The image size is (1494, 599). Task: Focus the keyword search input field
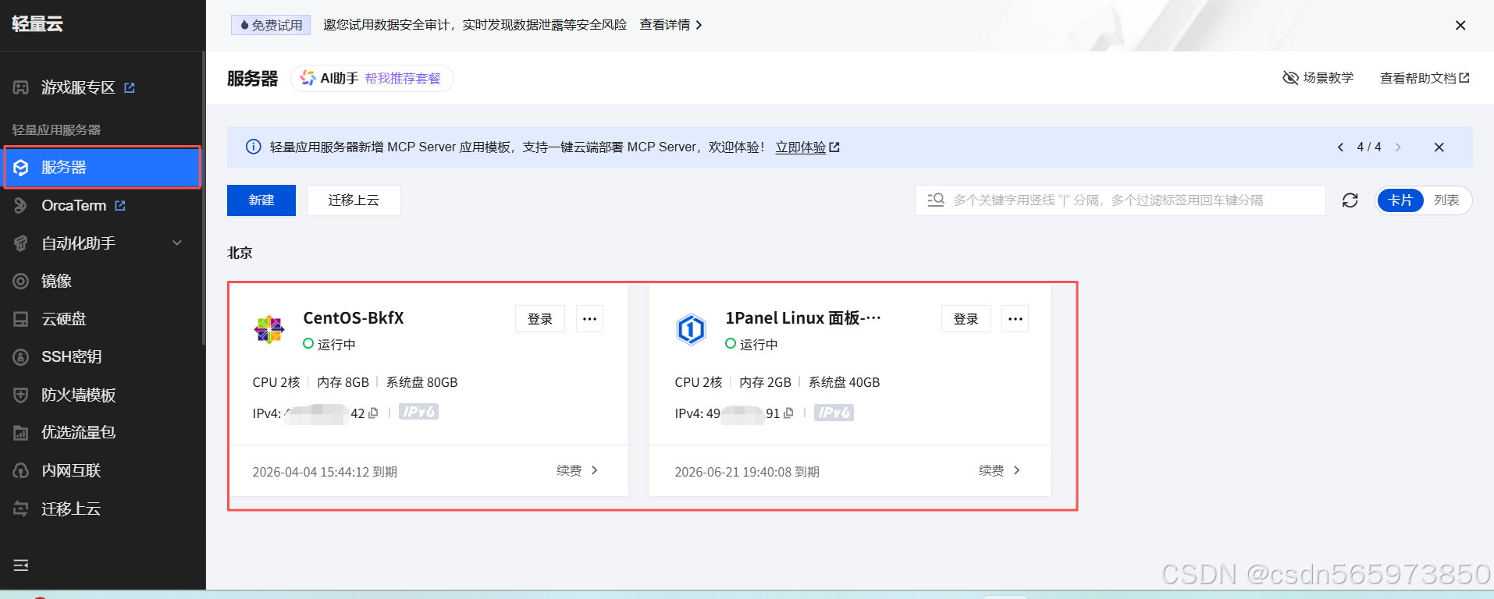point(1120,200)
